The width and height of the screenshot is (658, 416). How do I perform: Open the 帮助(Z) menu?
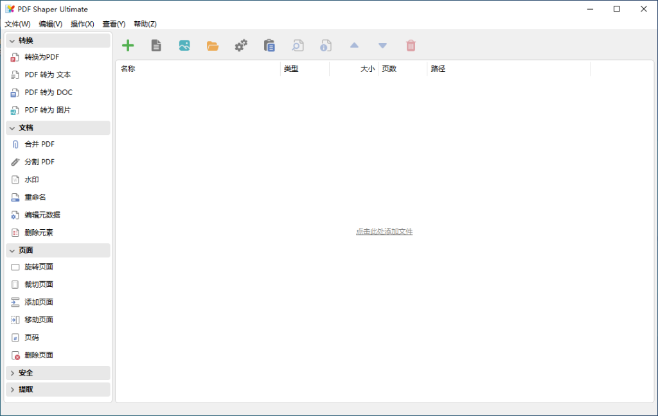pos(145,24)
